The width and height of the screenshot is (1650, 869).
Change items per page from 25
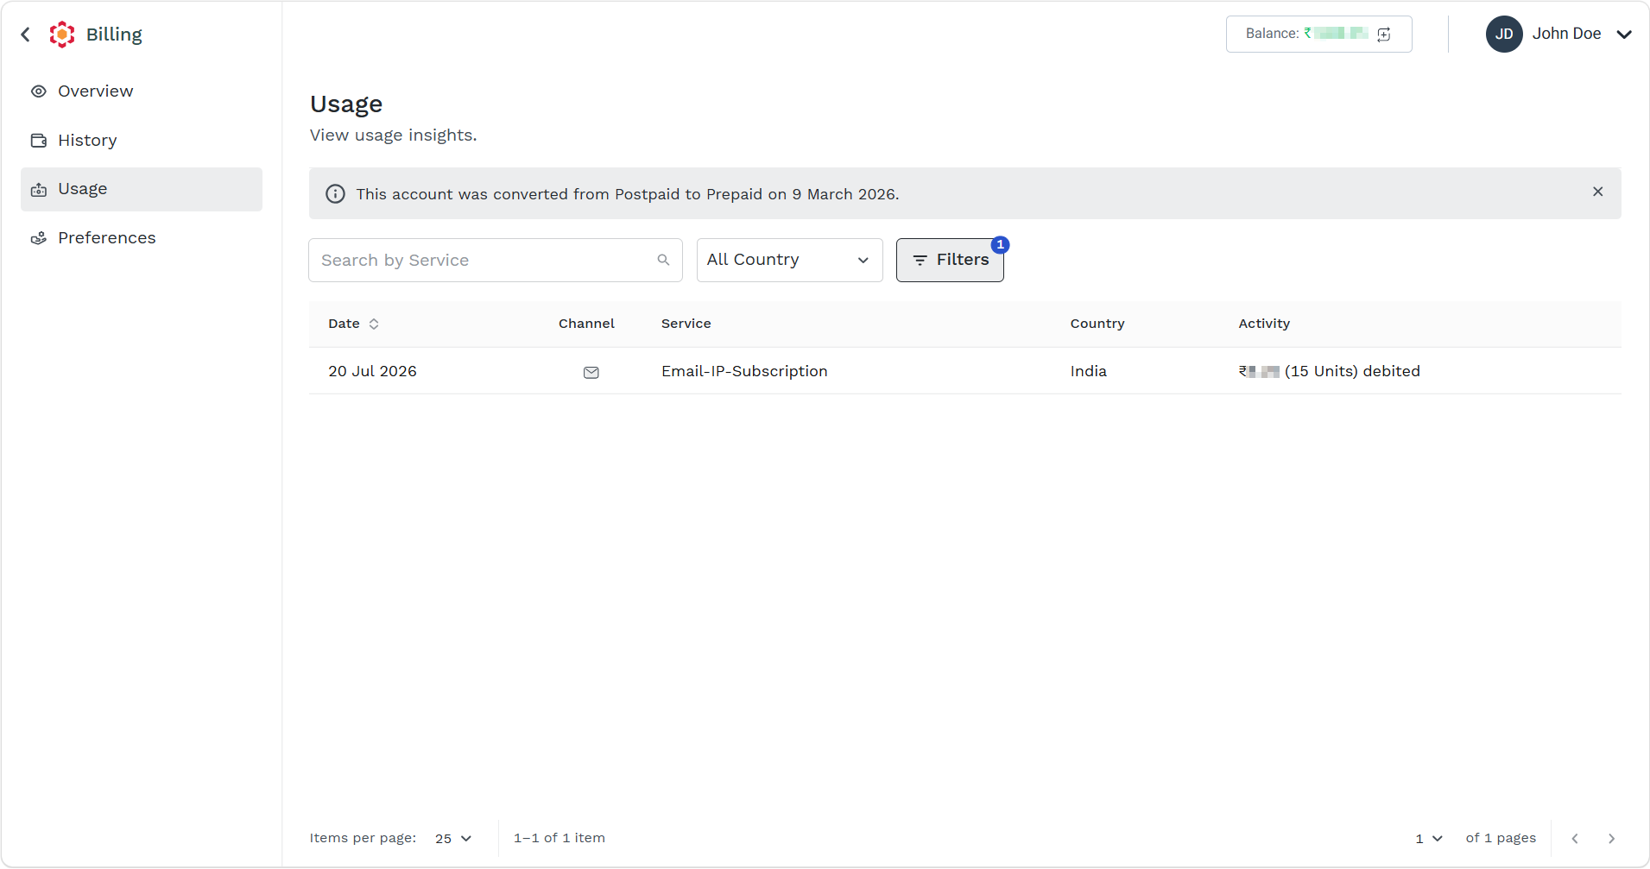click(x=453, y=839)
